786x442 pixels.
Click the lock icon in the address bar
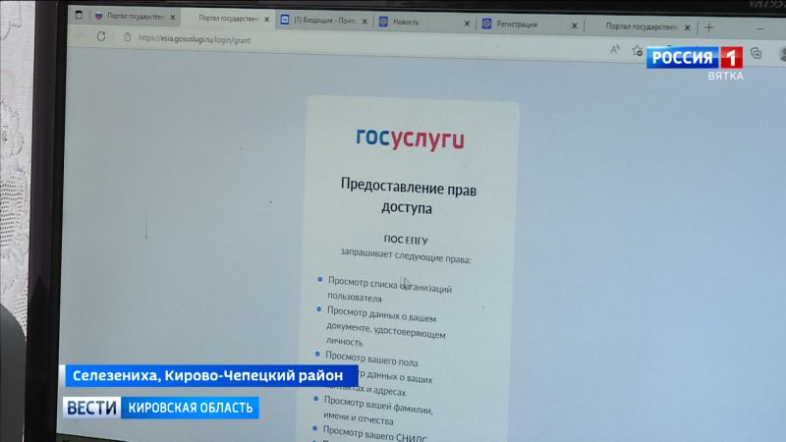click(126, 36)
